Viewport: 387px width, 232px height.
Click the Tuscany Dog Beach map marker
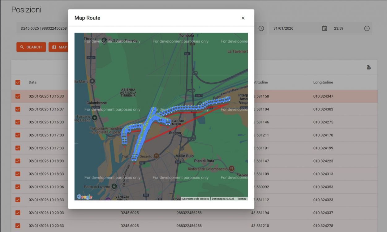[x=95, y=118]
